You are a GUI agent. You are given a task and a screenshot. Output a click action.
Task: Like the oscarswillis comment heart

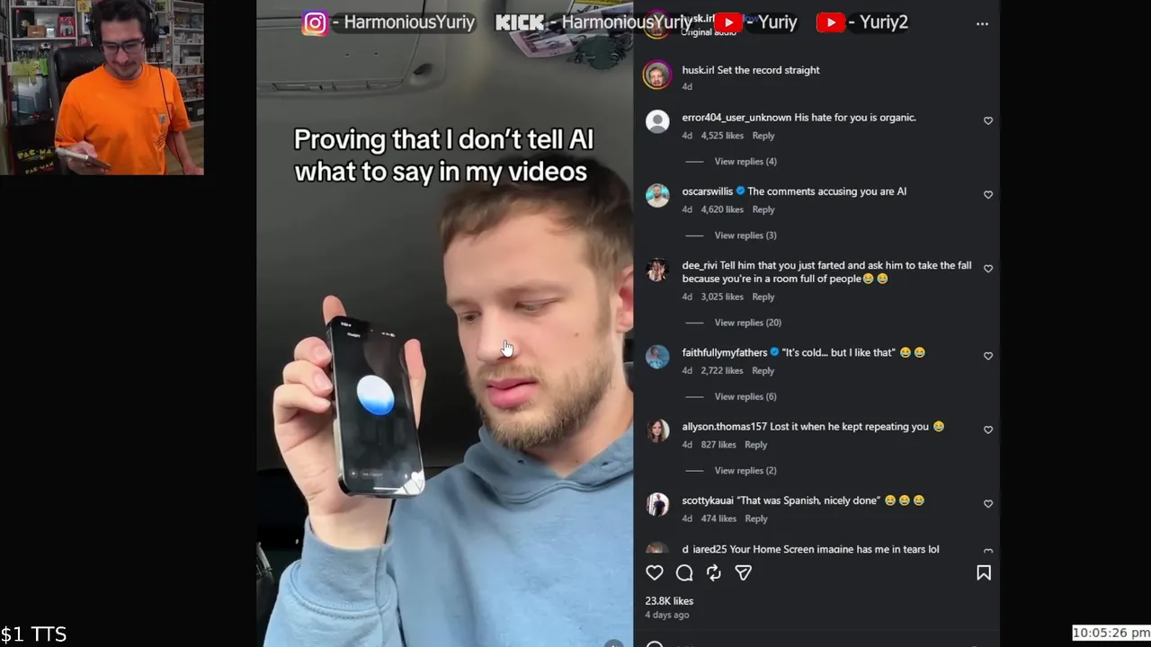(x=988, y=194)
